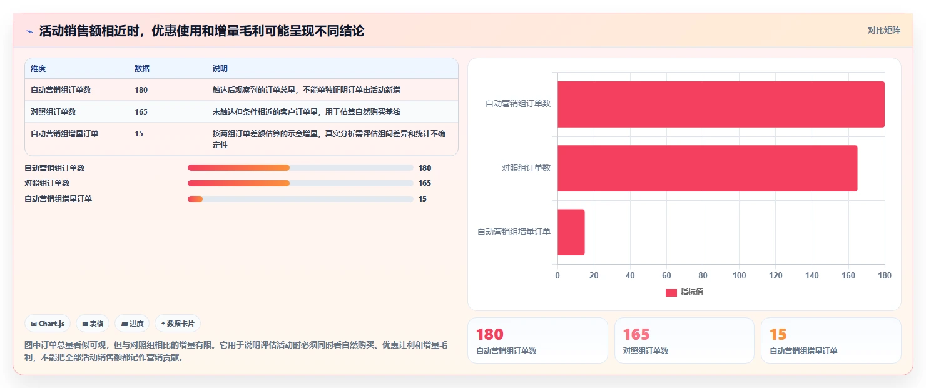The width and height of the screenshot is (926, 388).
Task: Click the table value 180
Action: 141,90
